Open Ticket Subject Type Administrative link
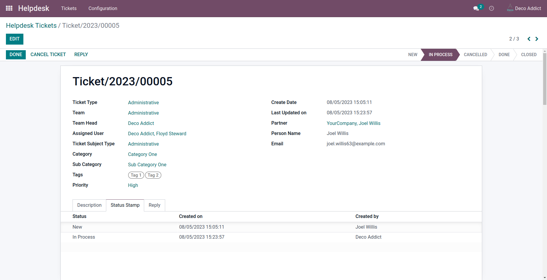The image size is (547, 280). click(x=143, y=144)
